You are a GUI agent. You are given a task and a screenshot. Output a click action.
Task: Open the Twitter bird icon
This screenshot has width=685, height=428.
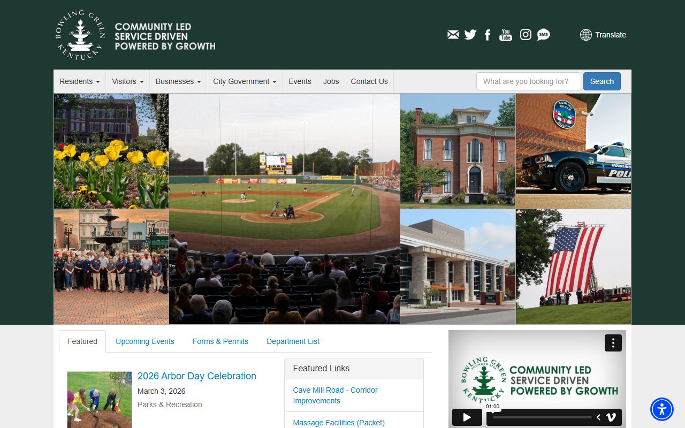click(x=470, y=35)
